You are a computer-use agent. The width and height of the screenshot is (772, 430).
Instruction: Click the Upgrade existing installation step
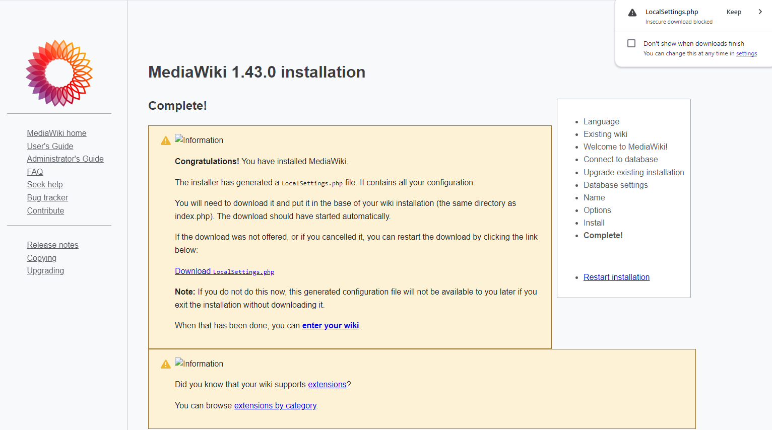[633, 172]
